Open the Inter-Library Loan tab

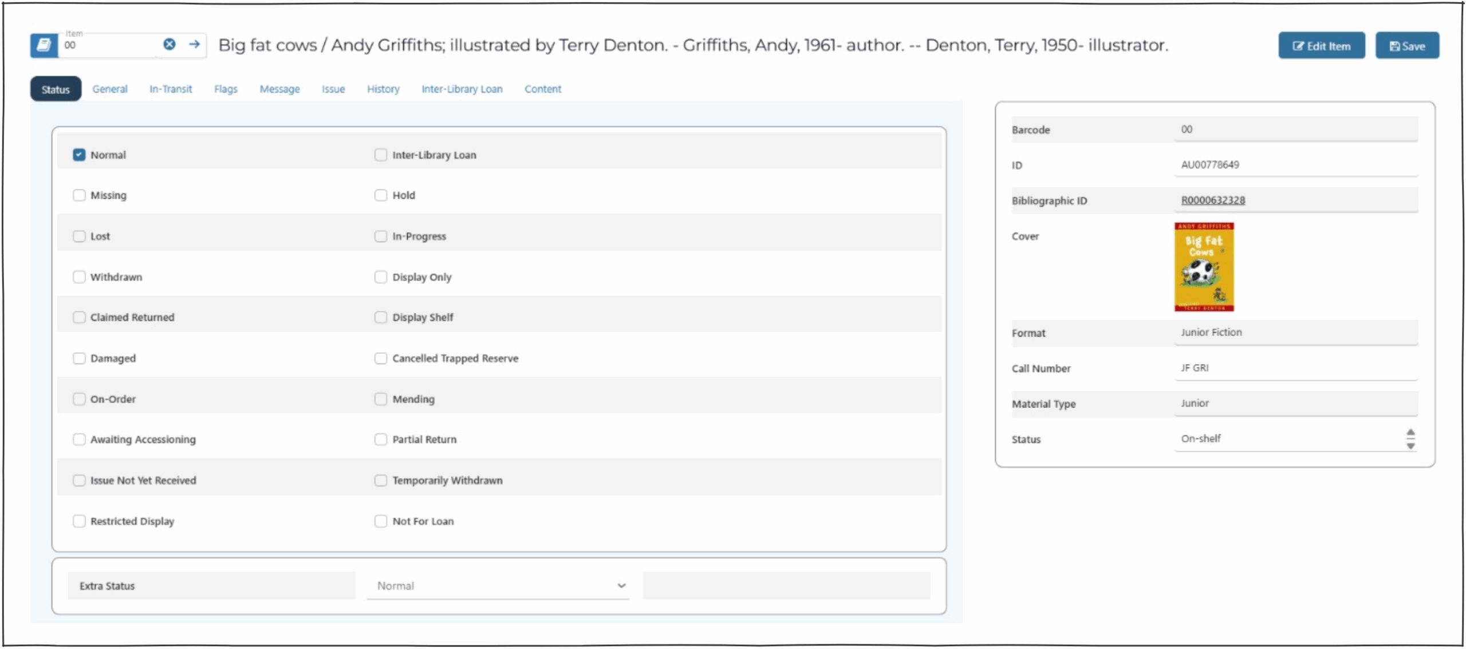pyautogui.click(x=462, y=89)
